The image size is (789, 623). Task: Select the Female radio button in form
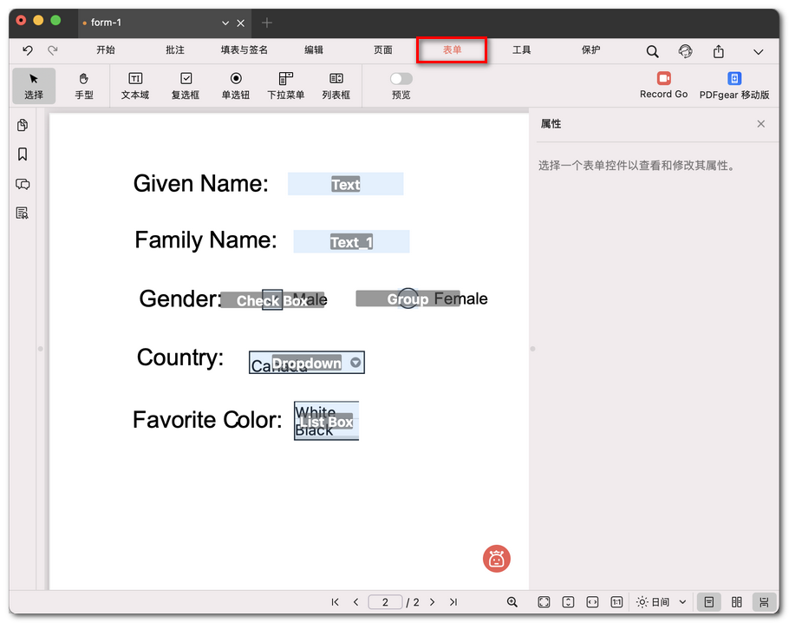tap(408, 298)
